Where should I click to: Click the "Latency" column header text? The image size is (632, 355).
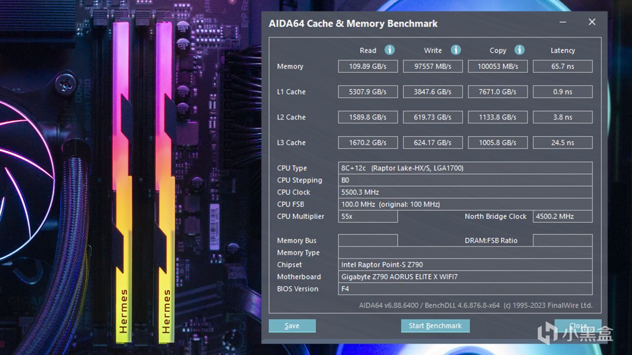click(x=563, y=50)
